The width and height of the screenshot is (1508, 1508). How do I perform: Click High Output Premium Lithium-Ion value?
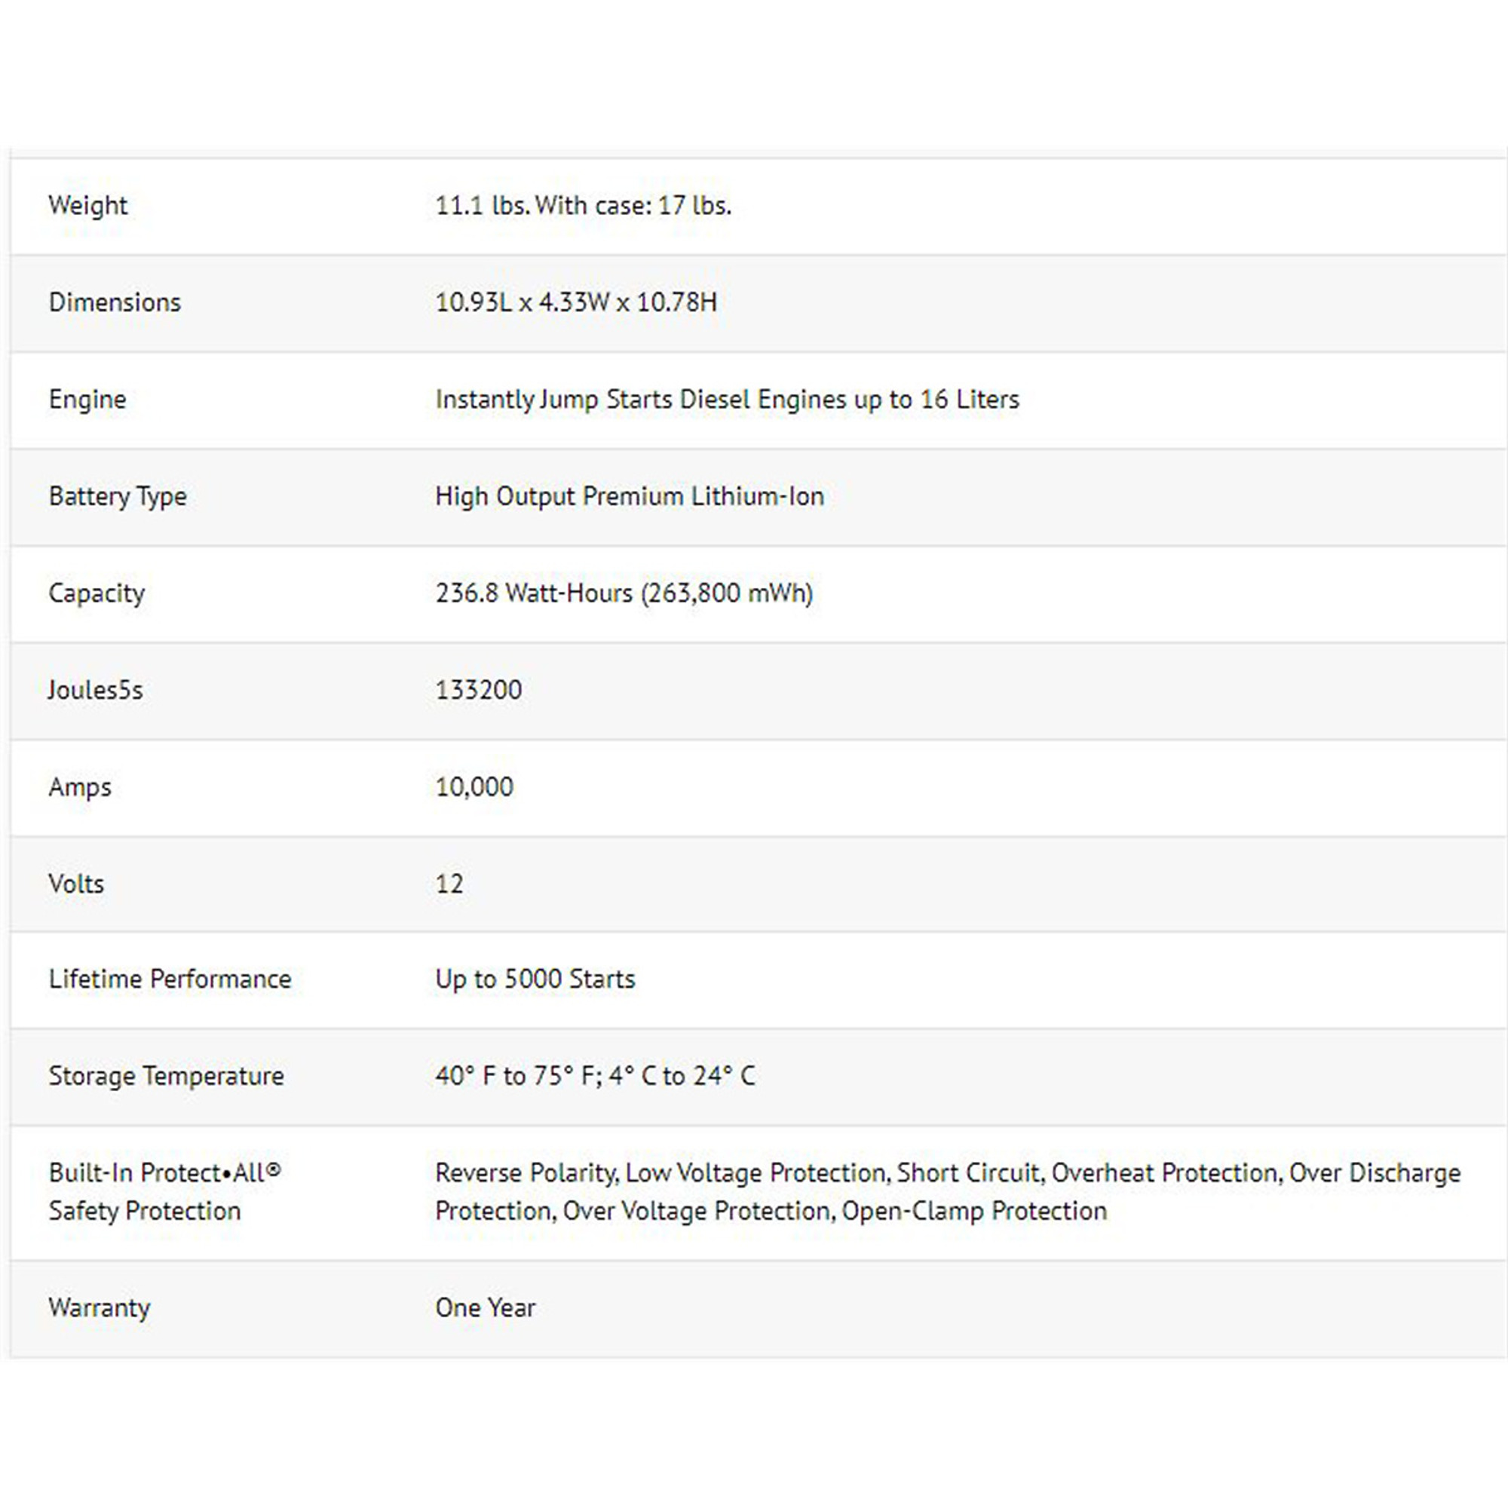pos(629,496)
